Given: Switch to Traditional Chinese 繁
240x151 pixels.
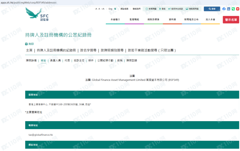Looking at the screenshot, I should tap(115, 9).
